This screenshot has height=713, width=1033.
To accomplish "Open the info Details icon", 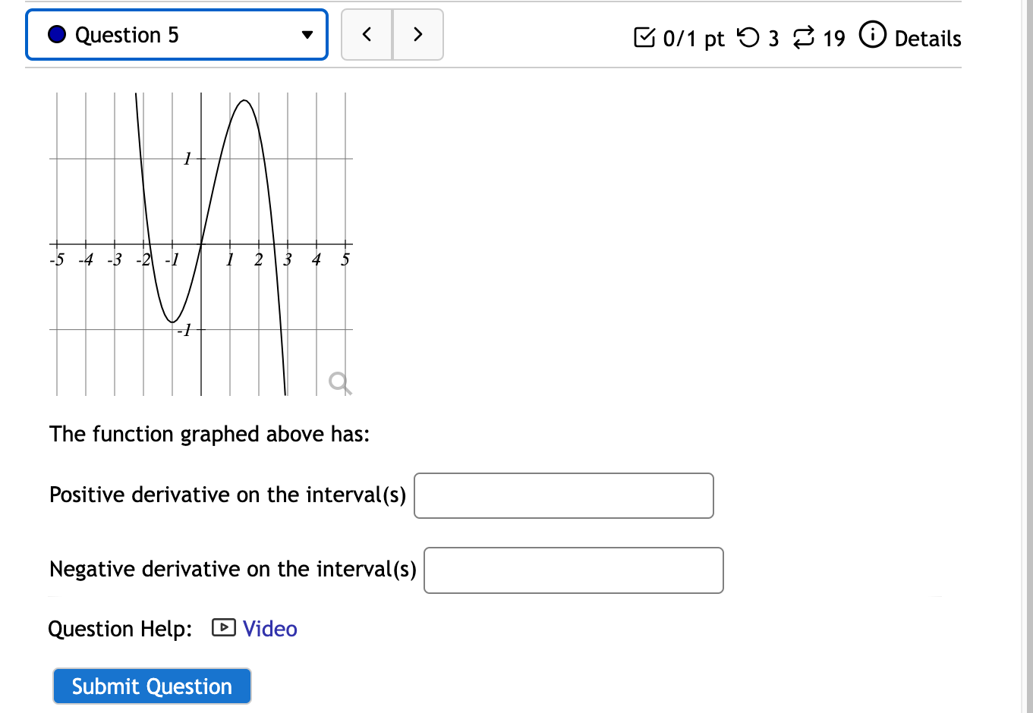I will point(873,35).
